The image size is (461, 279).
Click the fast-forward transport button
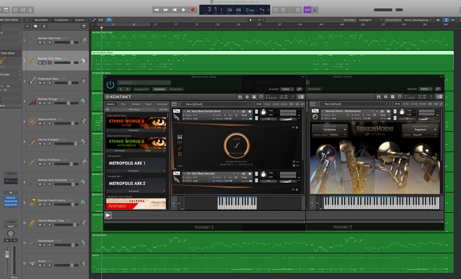point(166,9)
